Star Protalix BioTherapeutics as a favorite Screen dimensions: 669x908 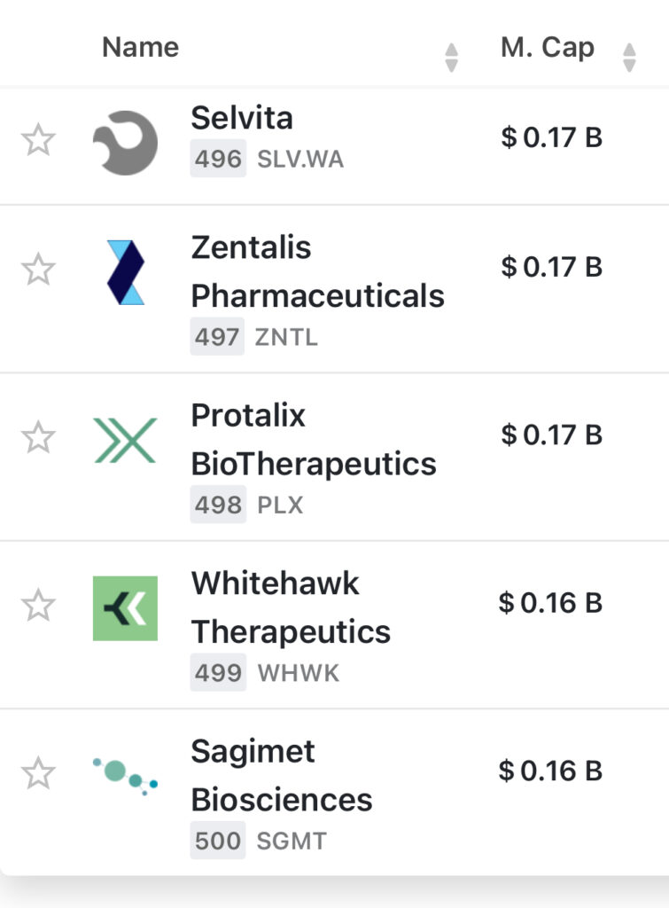38,438
